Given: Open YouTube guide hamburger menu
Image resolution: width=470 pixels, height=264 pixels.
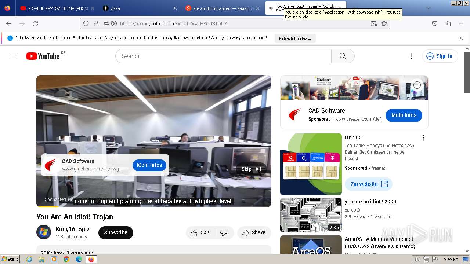Looking at the screenshot, I should coord(13,56).
